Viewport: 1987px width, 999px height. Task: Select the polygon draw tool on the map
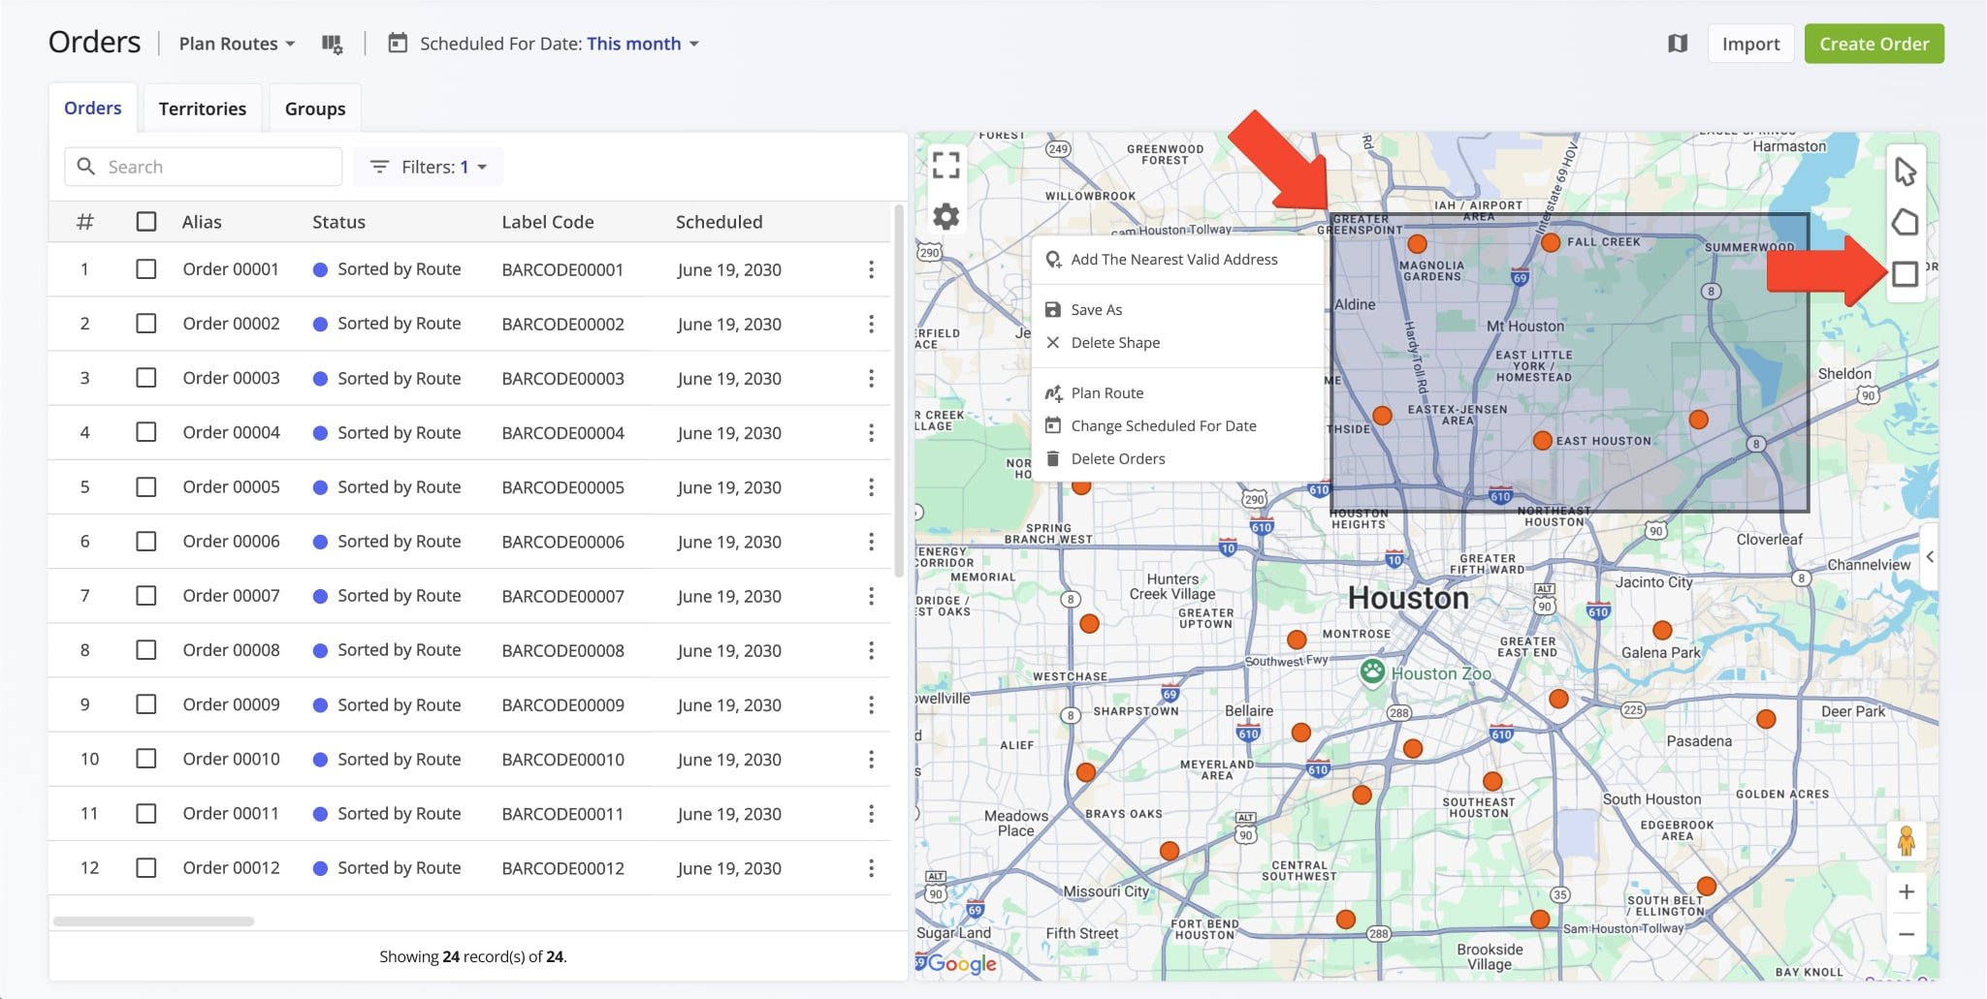coord(1905,223)
